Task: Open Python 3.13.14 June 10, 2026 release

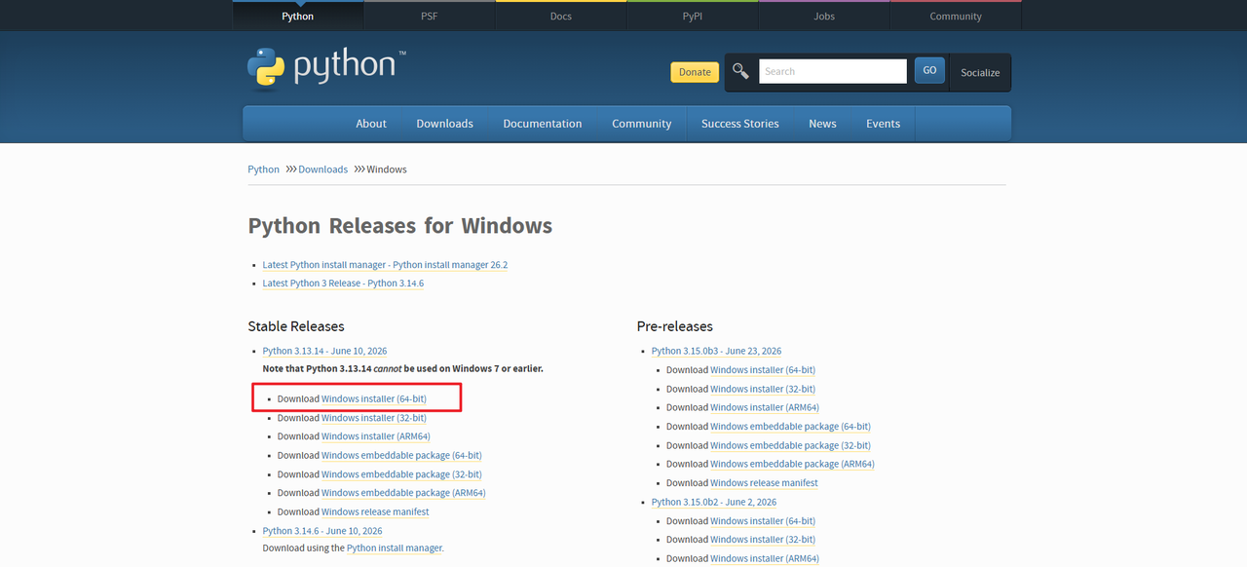Action: (324, 351)
